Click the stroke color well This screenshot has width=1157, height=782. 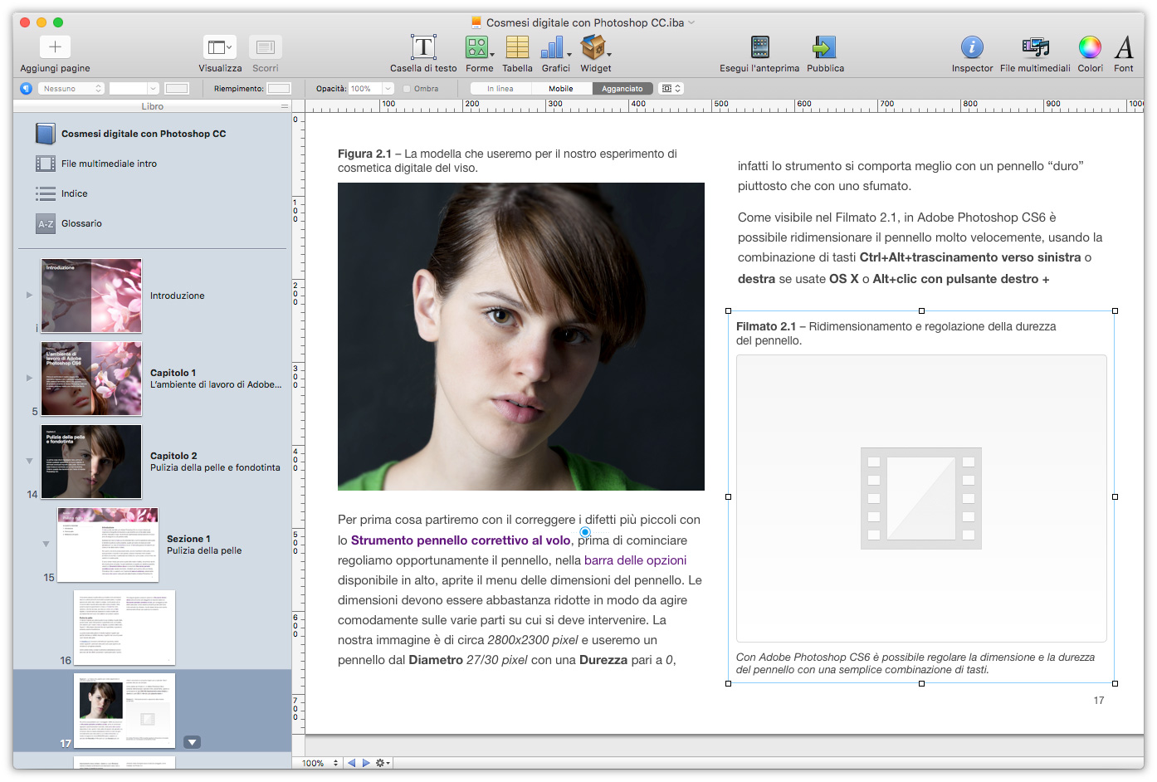coord(177,88)
